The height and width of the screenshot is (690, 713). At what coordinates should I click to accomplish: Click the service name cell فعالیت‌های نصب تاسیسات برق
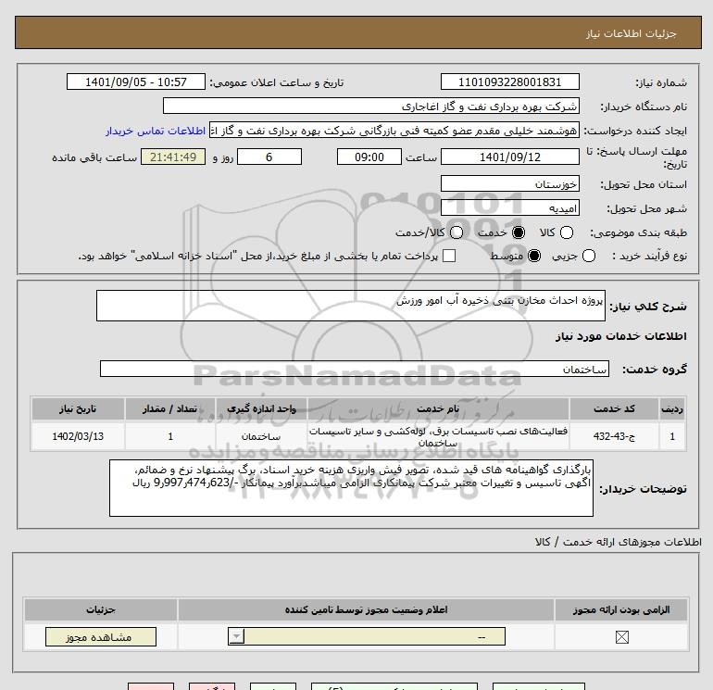coord(438,436)
